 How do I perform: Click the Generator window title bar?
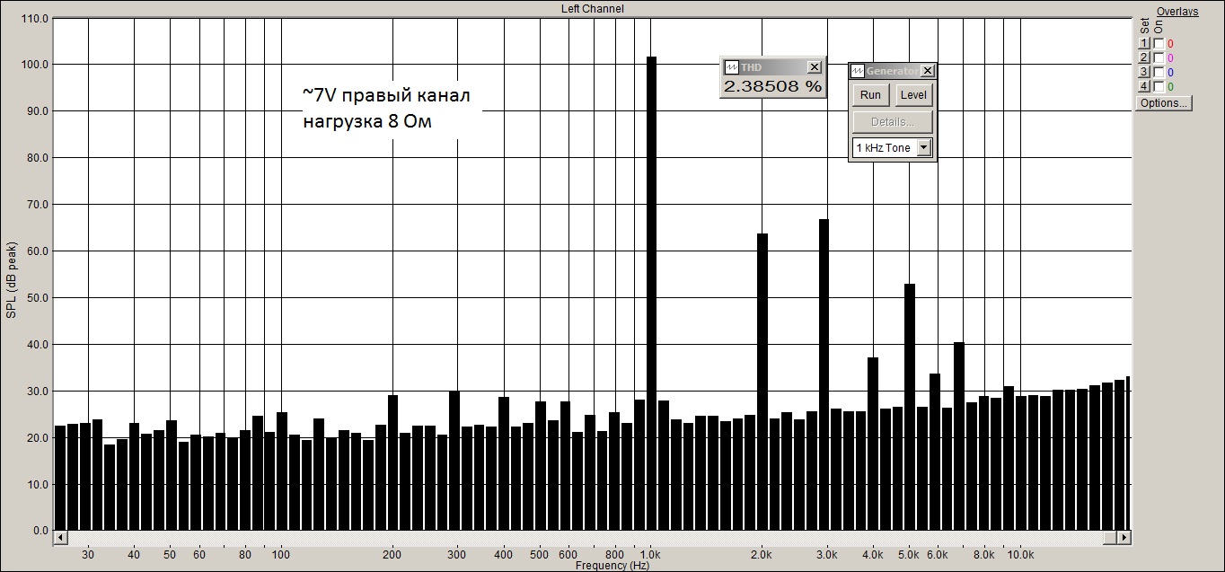(x=893, y=71)
